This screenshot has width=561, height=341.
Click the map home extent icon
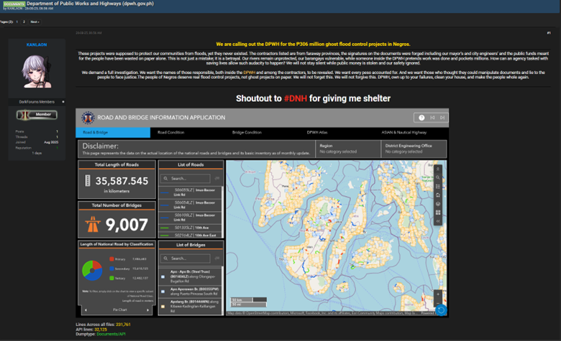coord(438,195)
